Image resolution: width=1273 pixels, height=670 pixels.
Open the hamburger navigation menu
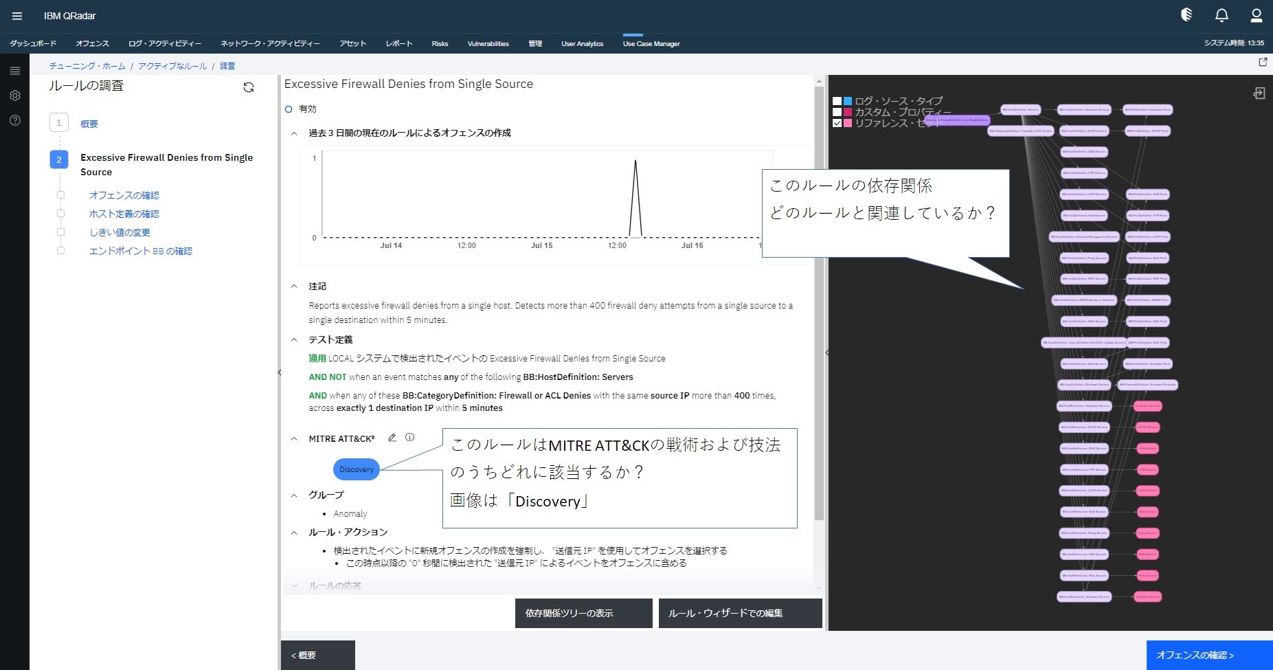(17, 16)
